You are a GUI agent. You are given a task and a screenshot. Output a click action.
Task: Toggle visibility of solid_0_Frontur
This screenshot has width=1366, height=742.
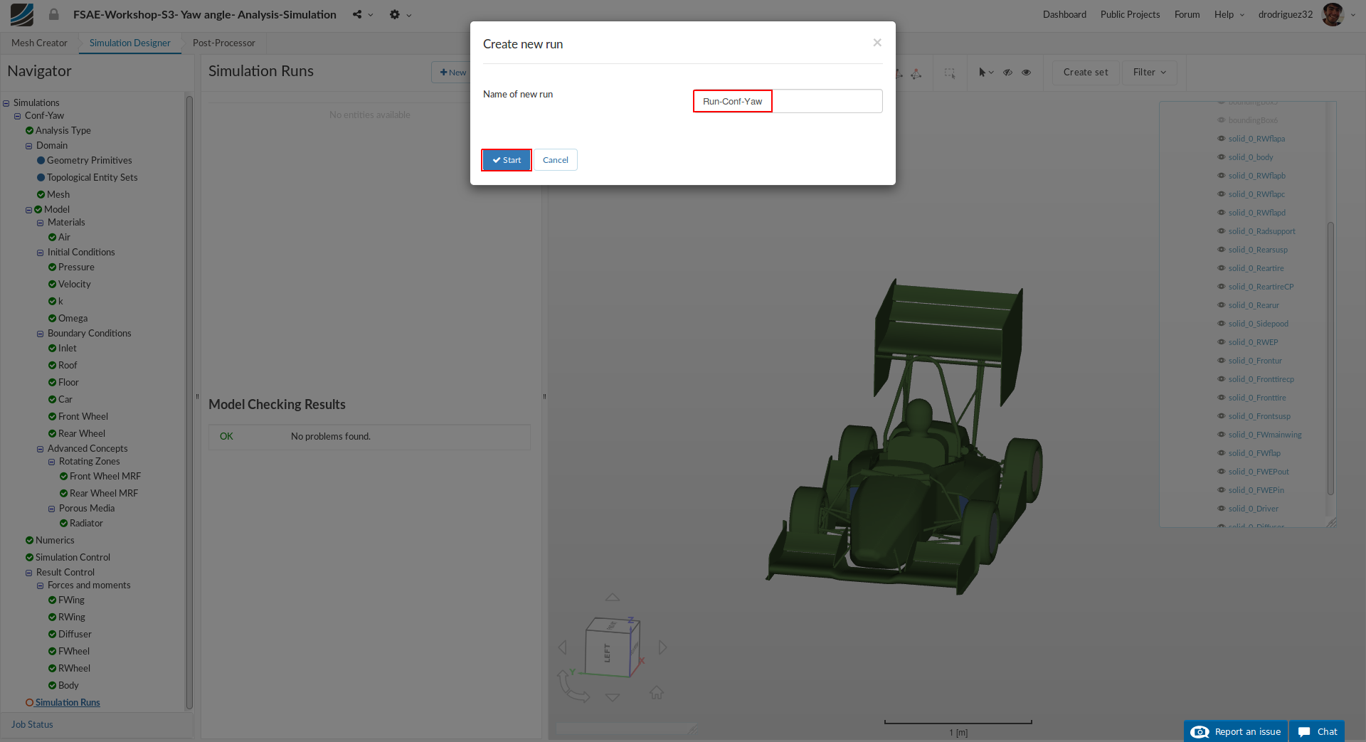coord(1222,361)
